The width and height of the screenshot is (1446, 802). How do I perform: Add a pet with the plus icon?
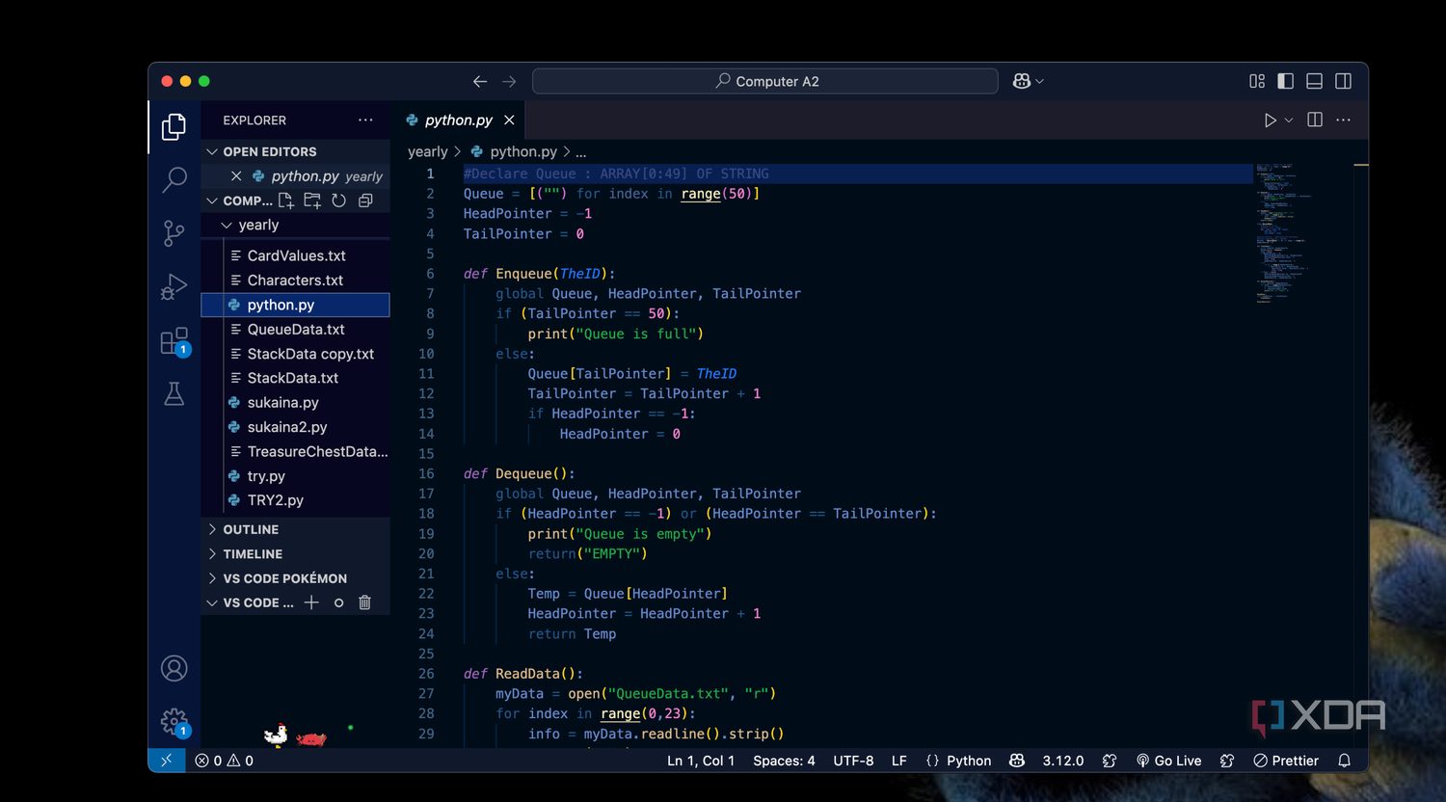(311, 602)
